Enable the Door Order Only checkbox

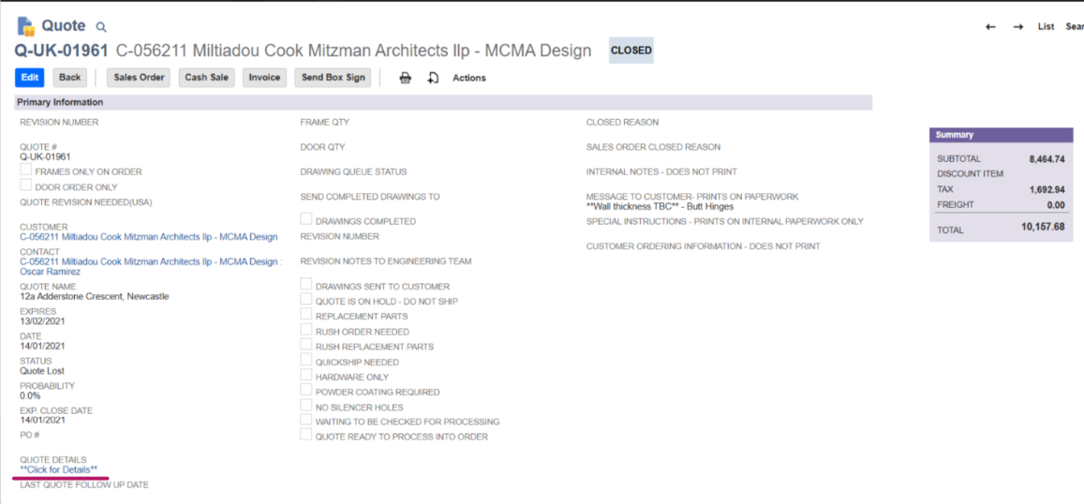click(x=26, y=185)
